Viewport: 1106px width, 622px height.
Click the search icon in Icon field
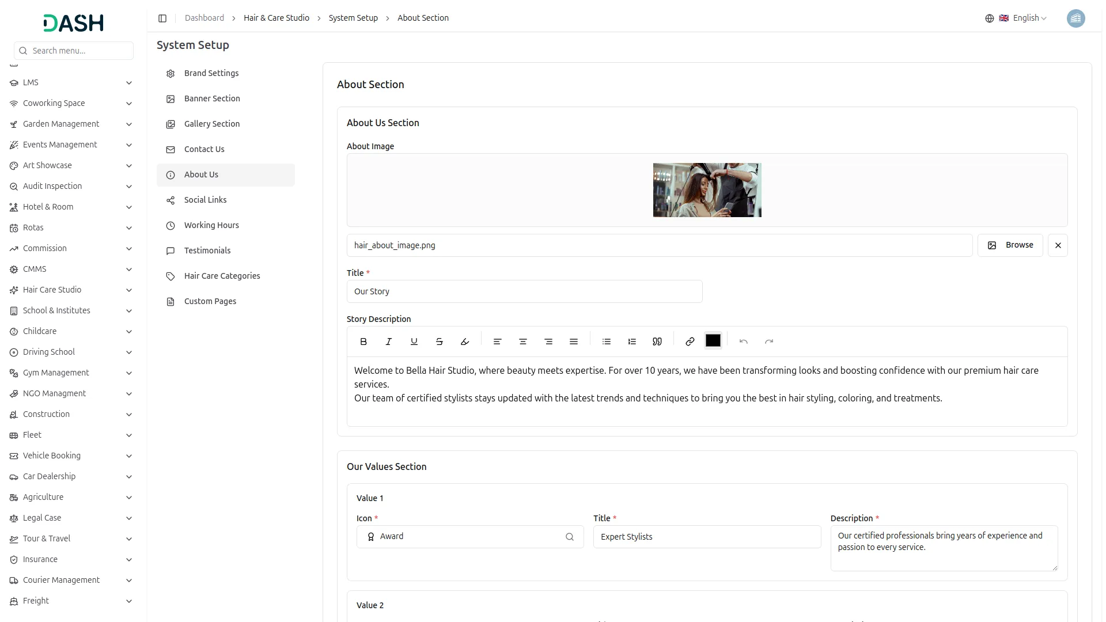pos(570,537)
